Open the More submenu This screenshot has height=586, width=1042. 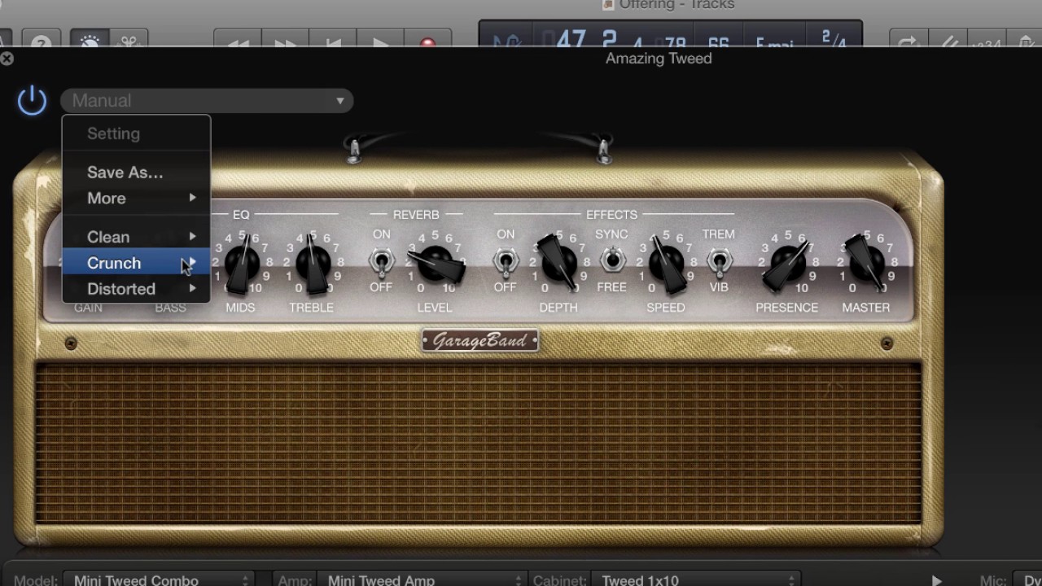click(x=137, y=199)
